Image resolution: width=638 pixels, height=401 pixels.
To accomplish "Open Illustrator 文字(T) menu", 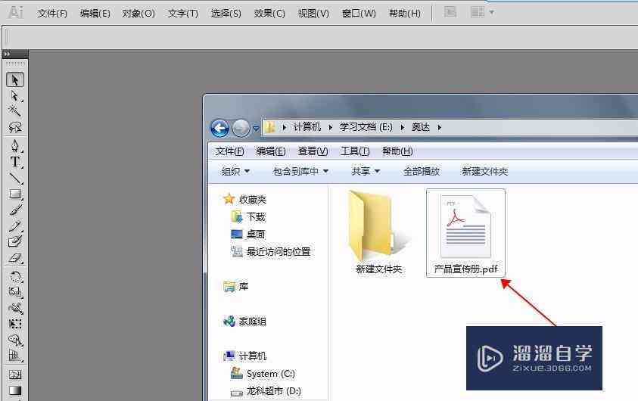I will pyautogui.click(x=182, y=14).
